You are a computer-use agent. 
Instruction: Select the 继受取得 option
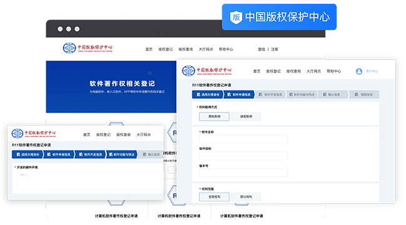tap(246, 116)
